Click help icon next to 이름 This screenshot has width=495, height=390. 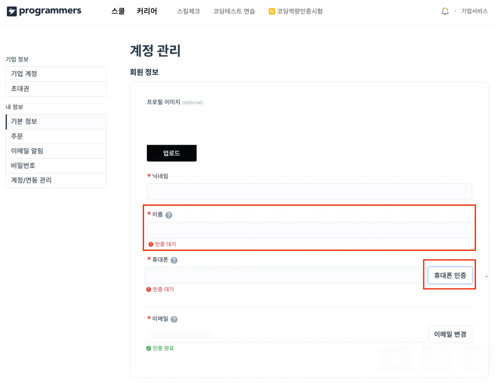pyautogui.click(x=169, y=215)
